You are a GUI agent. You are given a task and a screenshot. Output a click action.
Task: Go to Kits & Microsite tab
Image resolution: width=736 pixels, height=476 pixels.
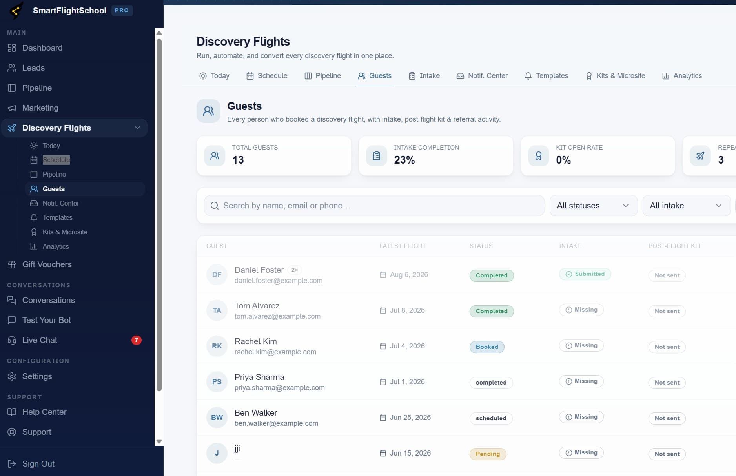click(615, 76)
